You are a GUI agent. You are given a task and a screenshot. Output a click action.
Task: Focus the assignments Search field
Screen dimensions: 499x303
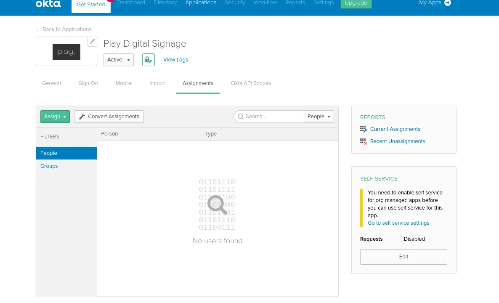268,117
